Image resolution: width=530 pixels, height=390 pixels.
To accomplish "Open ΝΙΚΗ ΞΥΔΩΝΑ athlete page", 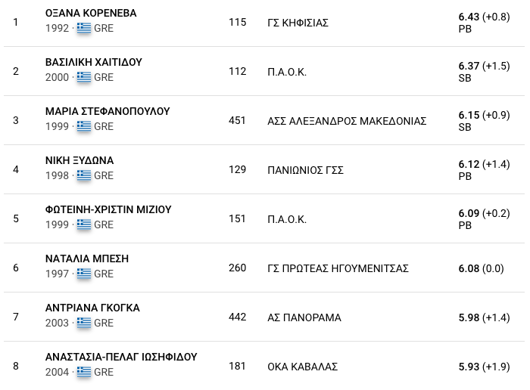I will click(79, 161).
